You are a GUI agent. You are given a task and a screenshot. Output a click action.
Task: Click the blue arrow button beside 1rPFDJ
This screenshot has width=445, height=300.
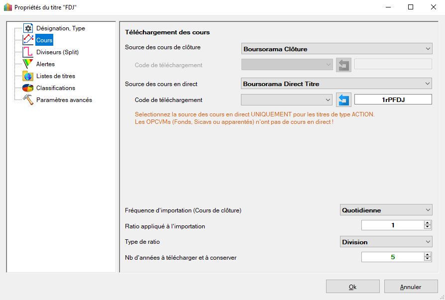(343, 100)
